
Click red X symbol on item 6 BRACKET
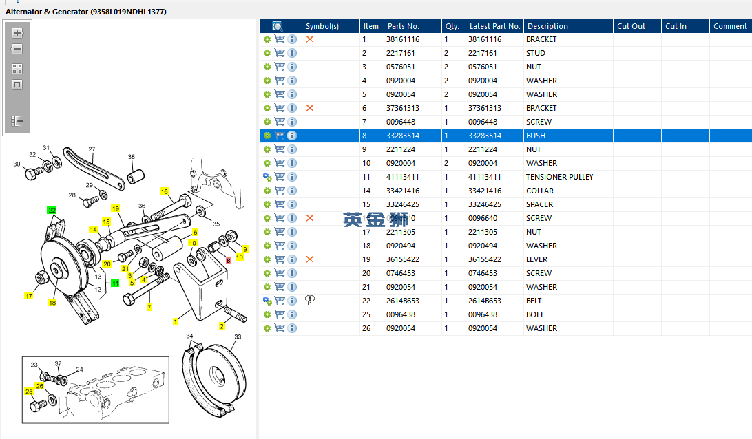[x=310, y=108]
